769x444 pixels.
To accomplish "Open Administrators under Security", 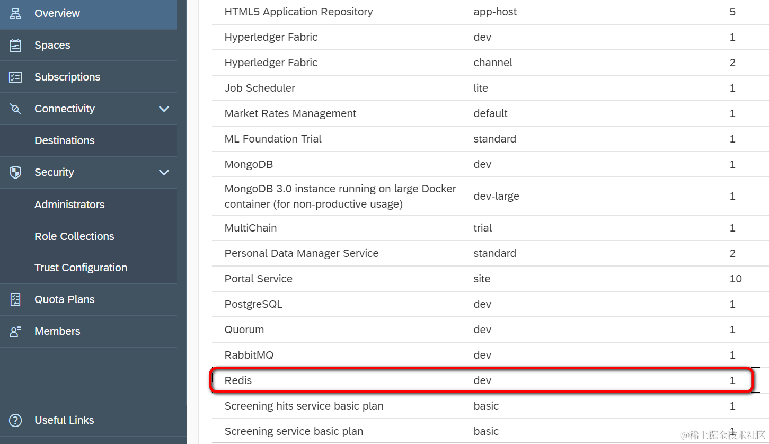I will pyautogui.click(x=69, y=205).
